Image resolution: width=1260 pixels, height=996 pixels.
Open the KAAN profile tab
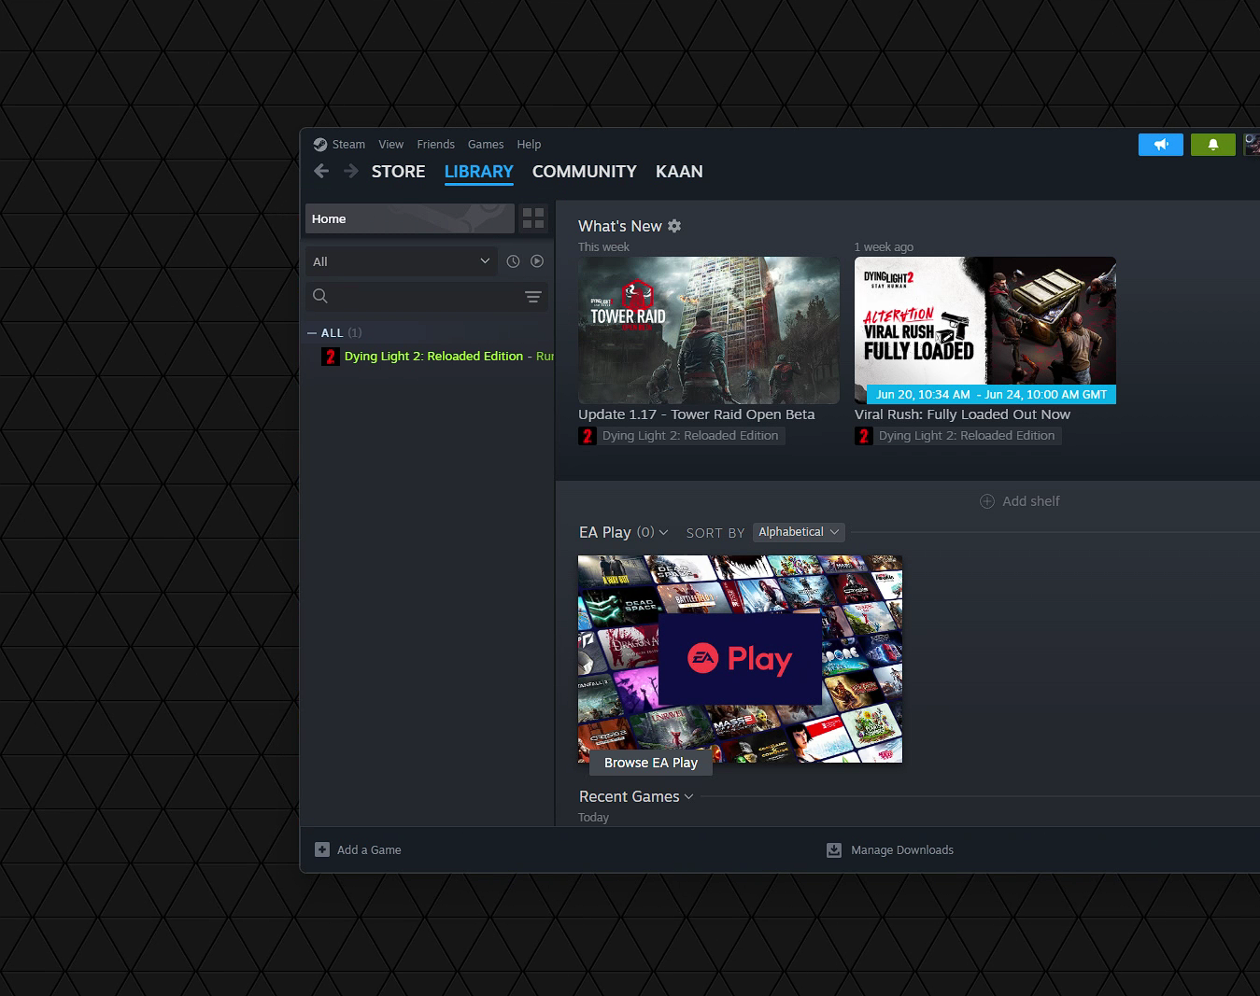click(679, 172)
